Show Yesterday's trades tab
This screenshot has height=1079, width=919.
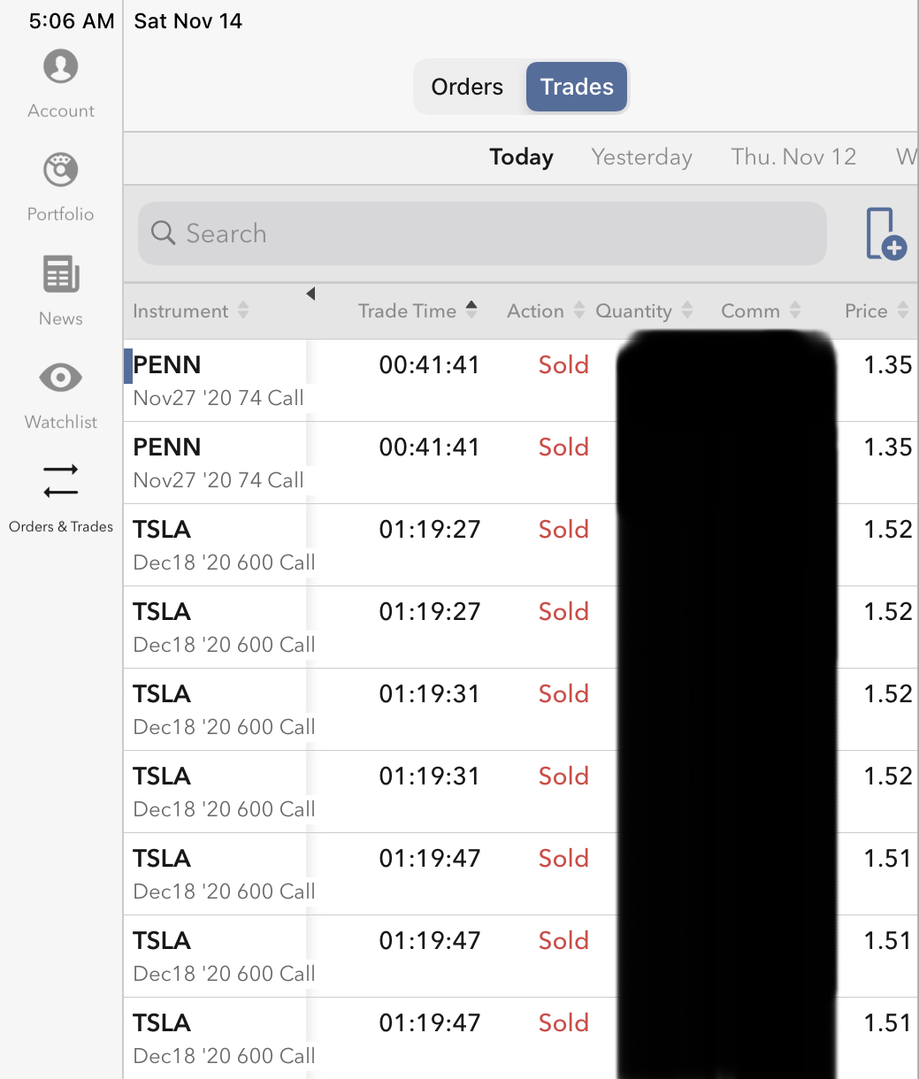(641, 157)
